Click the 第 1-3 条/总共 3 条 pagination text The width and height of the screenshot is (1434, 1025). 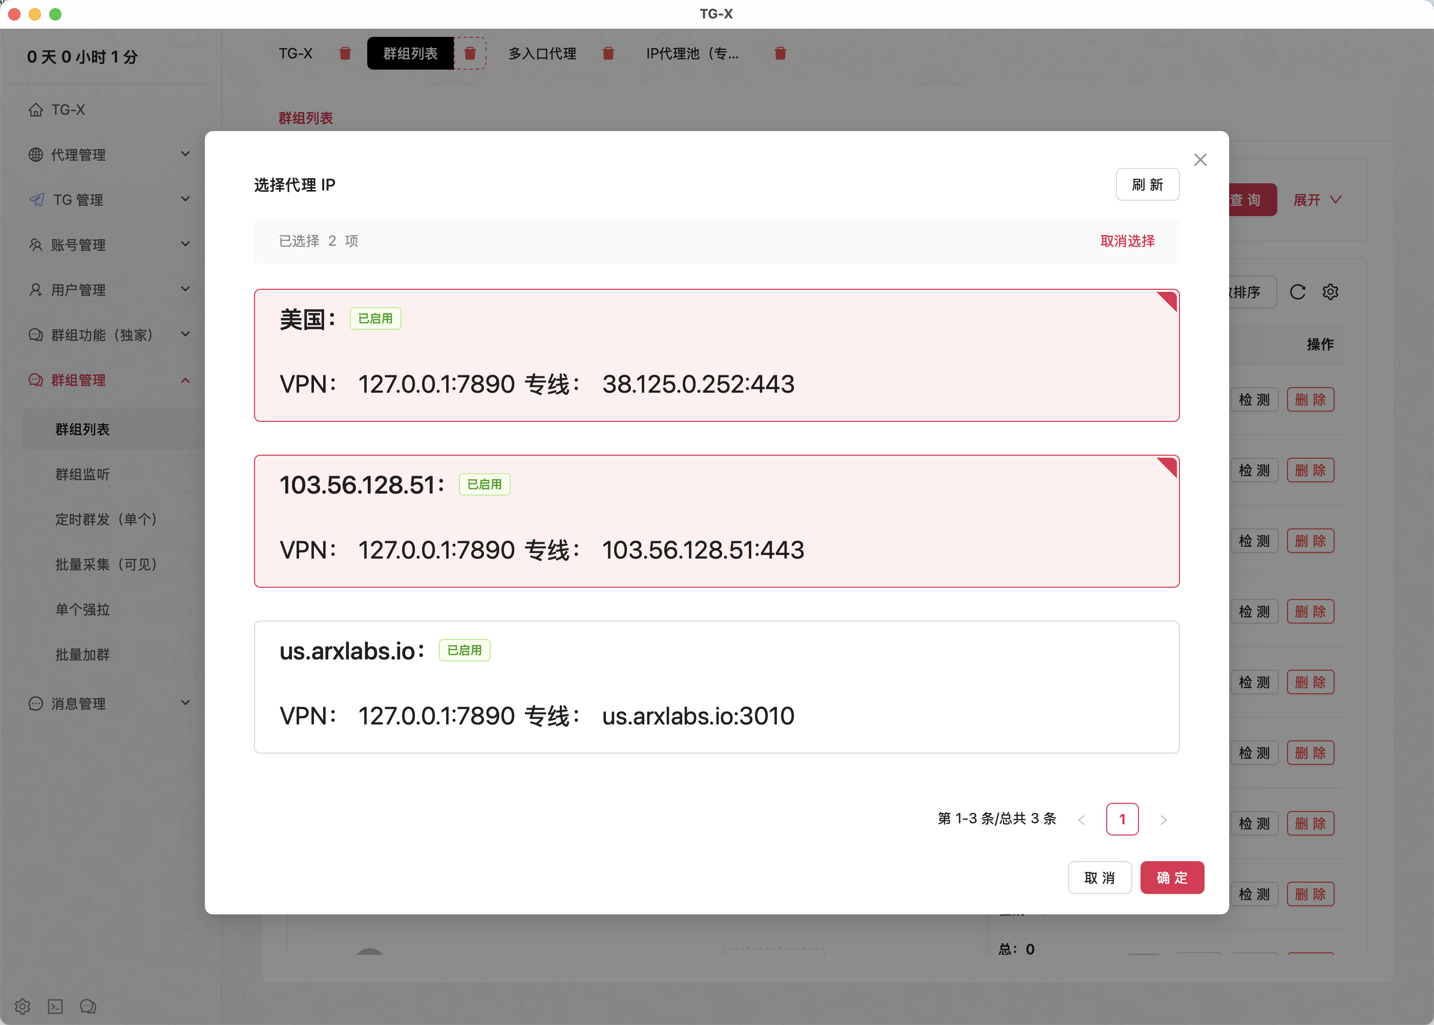997,819
